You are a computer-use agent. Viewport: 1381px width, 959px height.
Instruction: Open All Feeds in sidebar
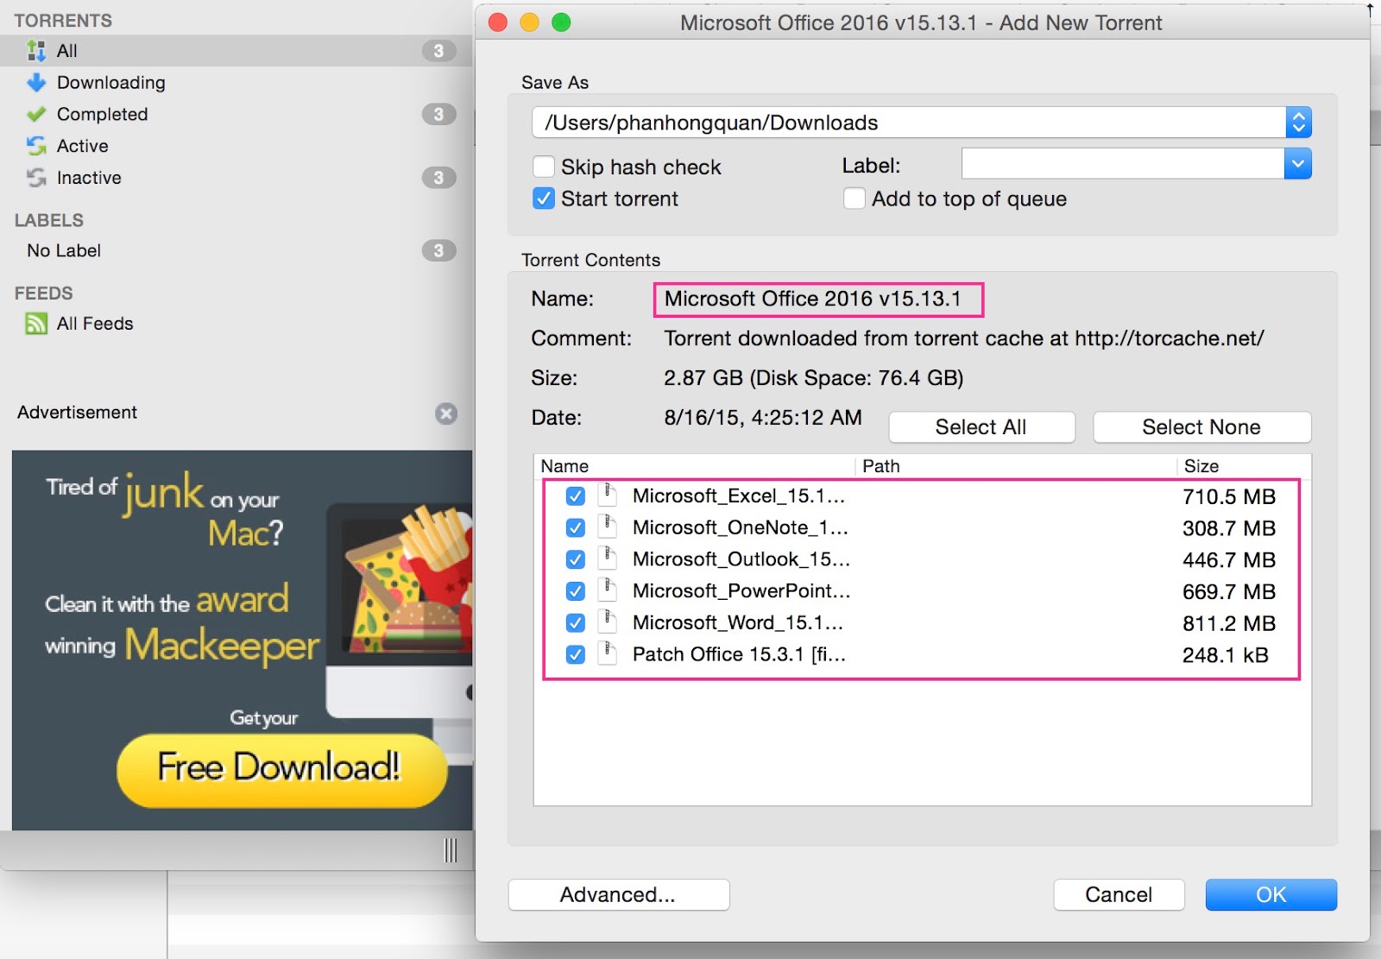tap(236, 324)
